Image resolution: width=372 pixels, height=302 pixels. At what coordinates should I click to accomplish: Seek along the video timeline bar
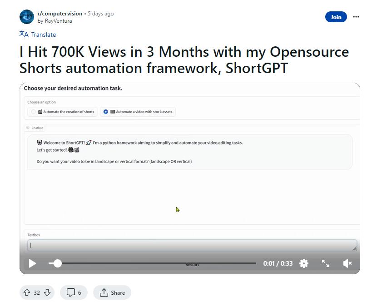pos(152,263)
